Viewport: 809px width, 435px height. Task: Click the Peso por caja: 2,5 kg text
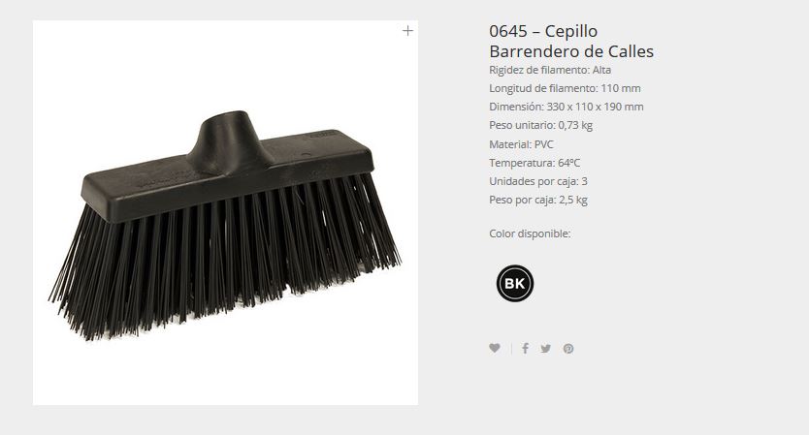(538, 200)
